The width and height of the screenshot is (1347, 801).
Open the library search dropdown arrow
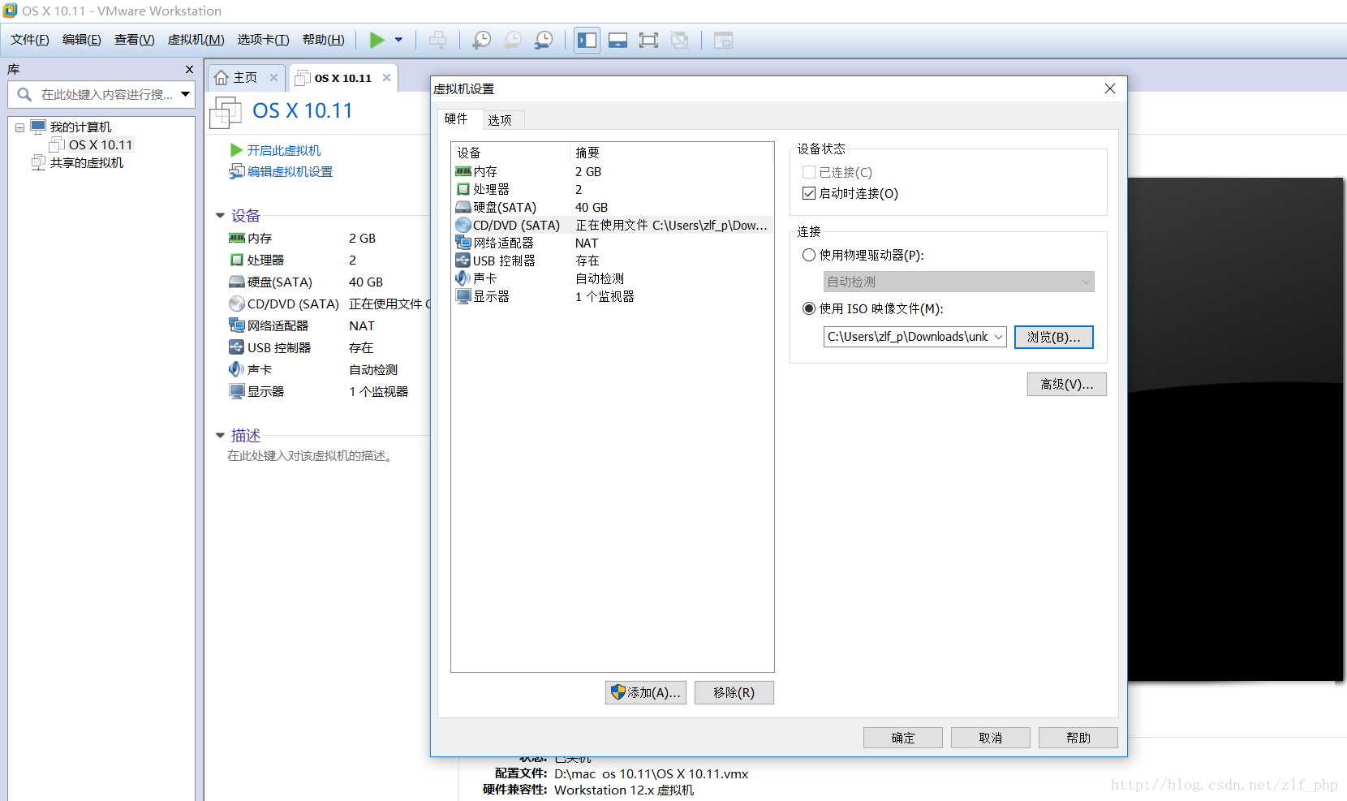coord(186,94)
